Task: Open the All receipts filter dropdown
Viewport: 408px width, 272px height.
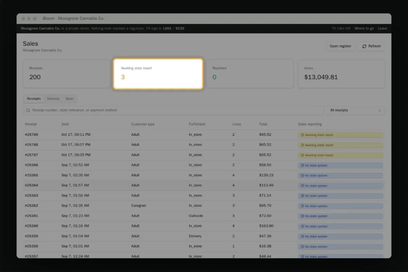Action: [356, 110]
